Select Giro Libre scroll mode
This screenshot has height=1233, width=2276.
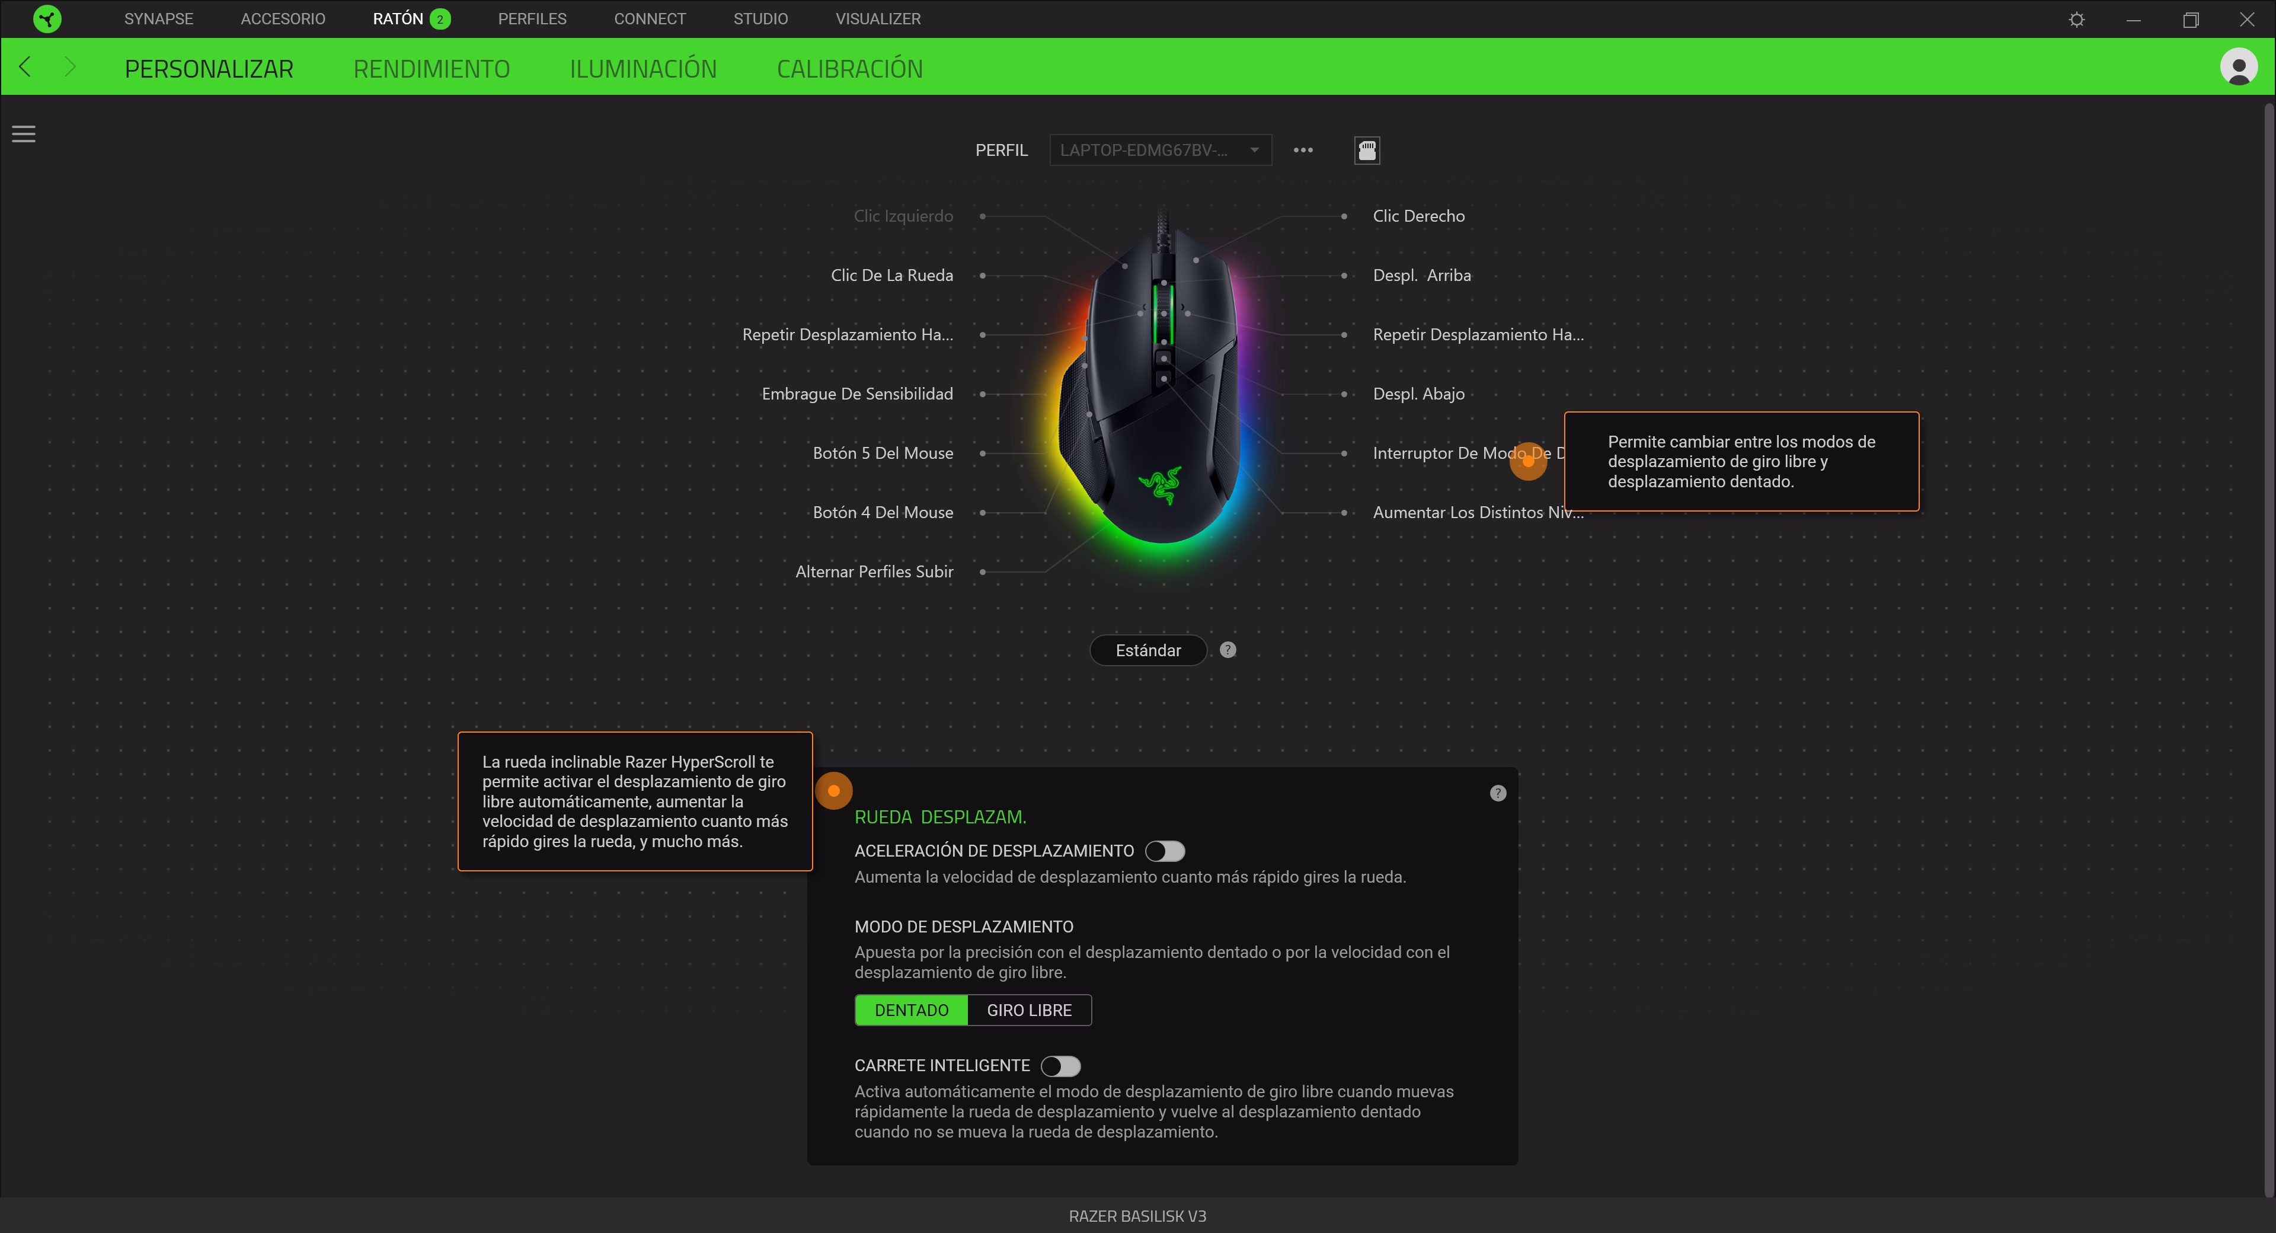pos(1028,1010)
